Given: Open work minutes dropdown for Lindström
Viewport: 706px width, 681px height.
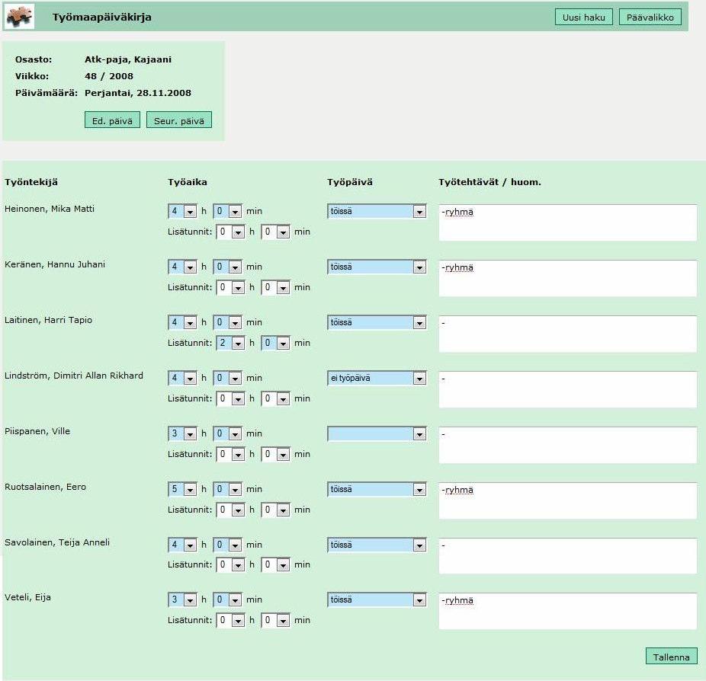Looking at the screenshot, I should pyautogui.click(x=227, y=378).
